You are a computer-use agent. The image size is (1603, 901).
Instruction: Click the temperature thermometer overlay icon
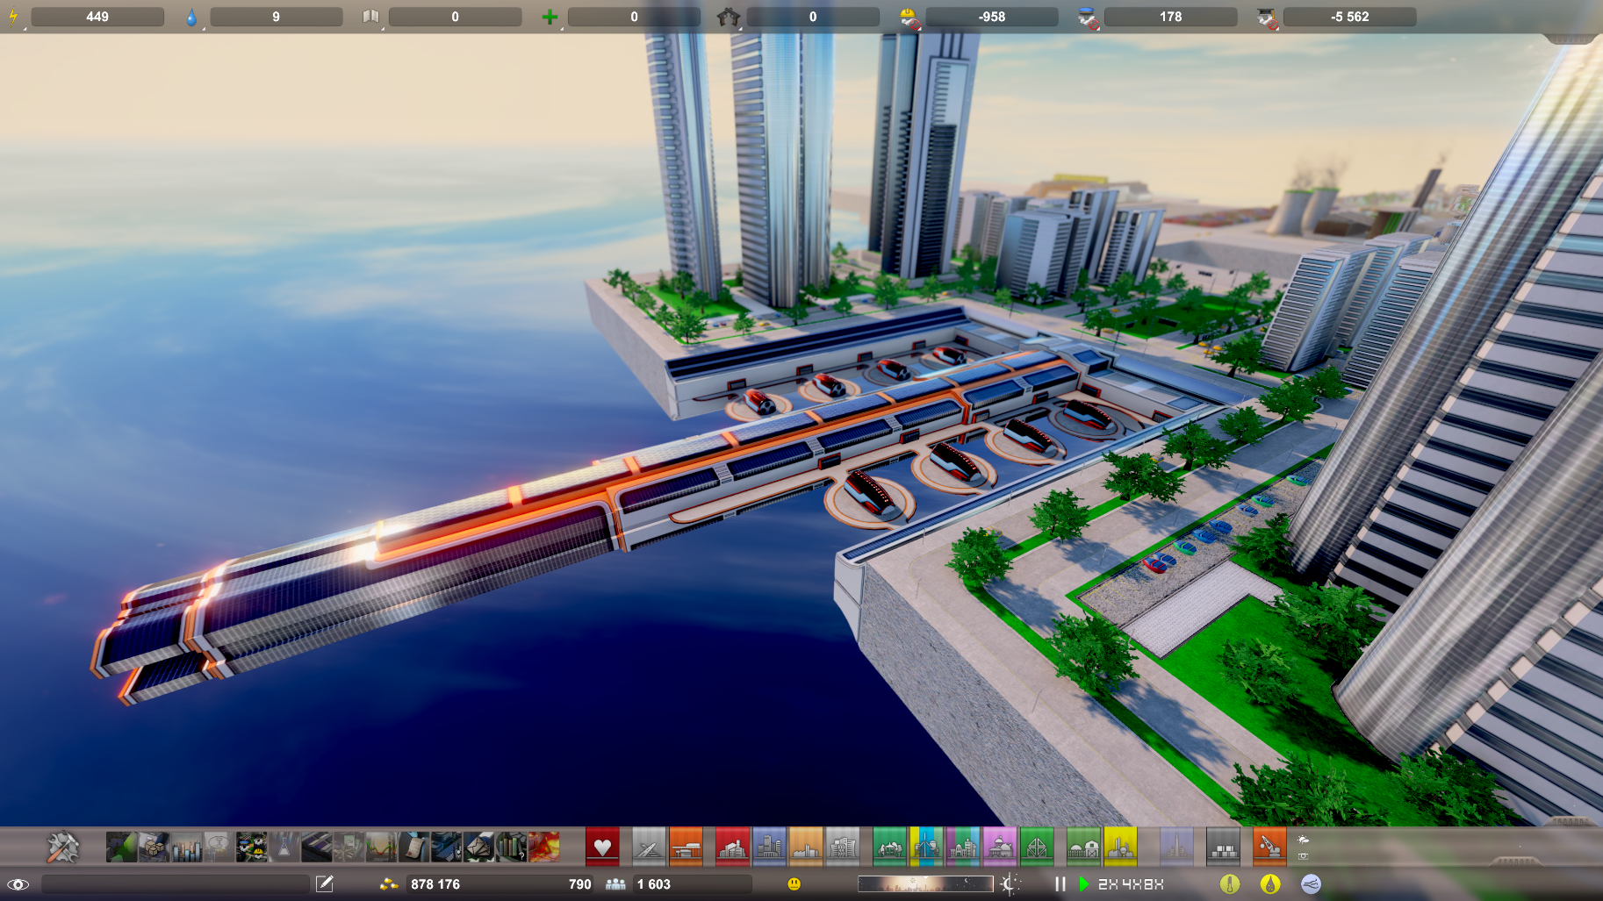(x=1229, y=883)
